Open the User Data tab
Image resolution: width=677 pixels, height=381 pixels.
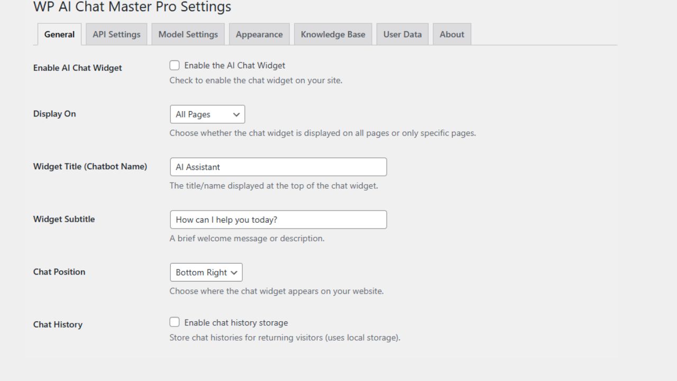(402, 34)
